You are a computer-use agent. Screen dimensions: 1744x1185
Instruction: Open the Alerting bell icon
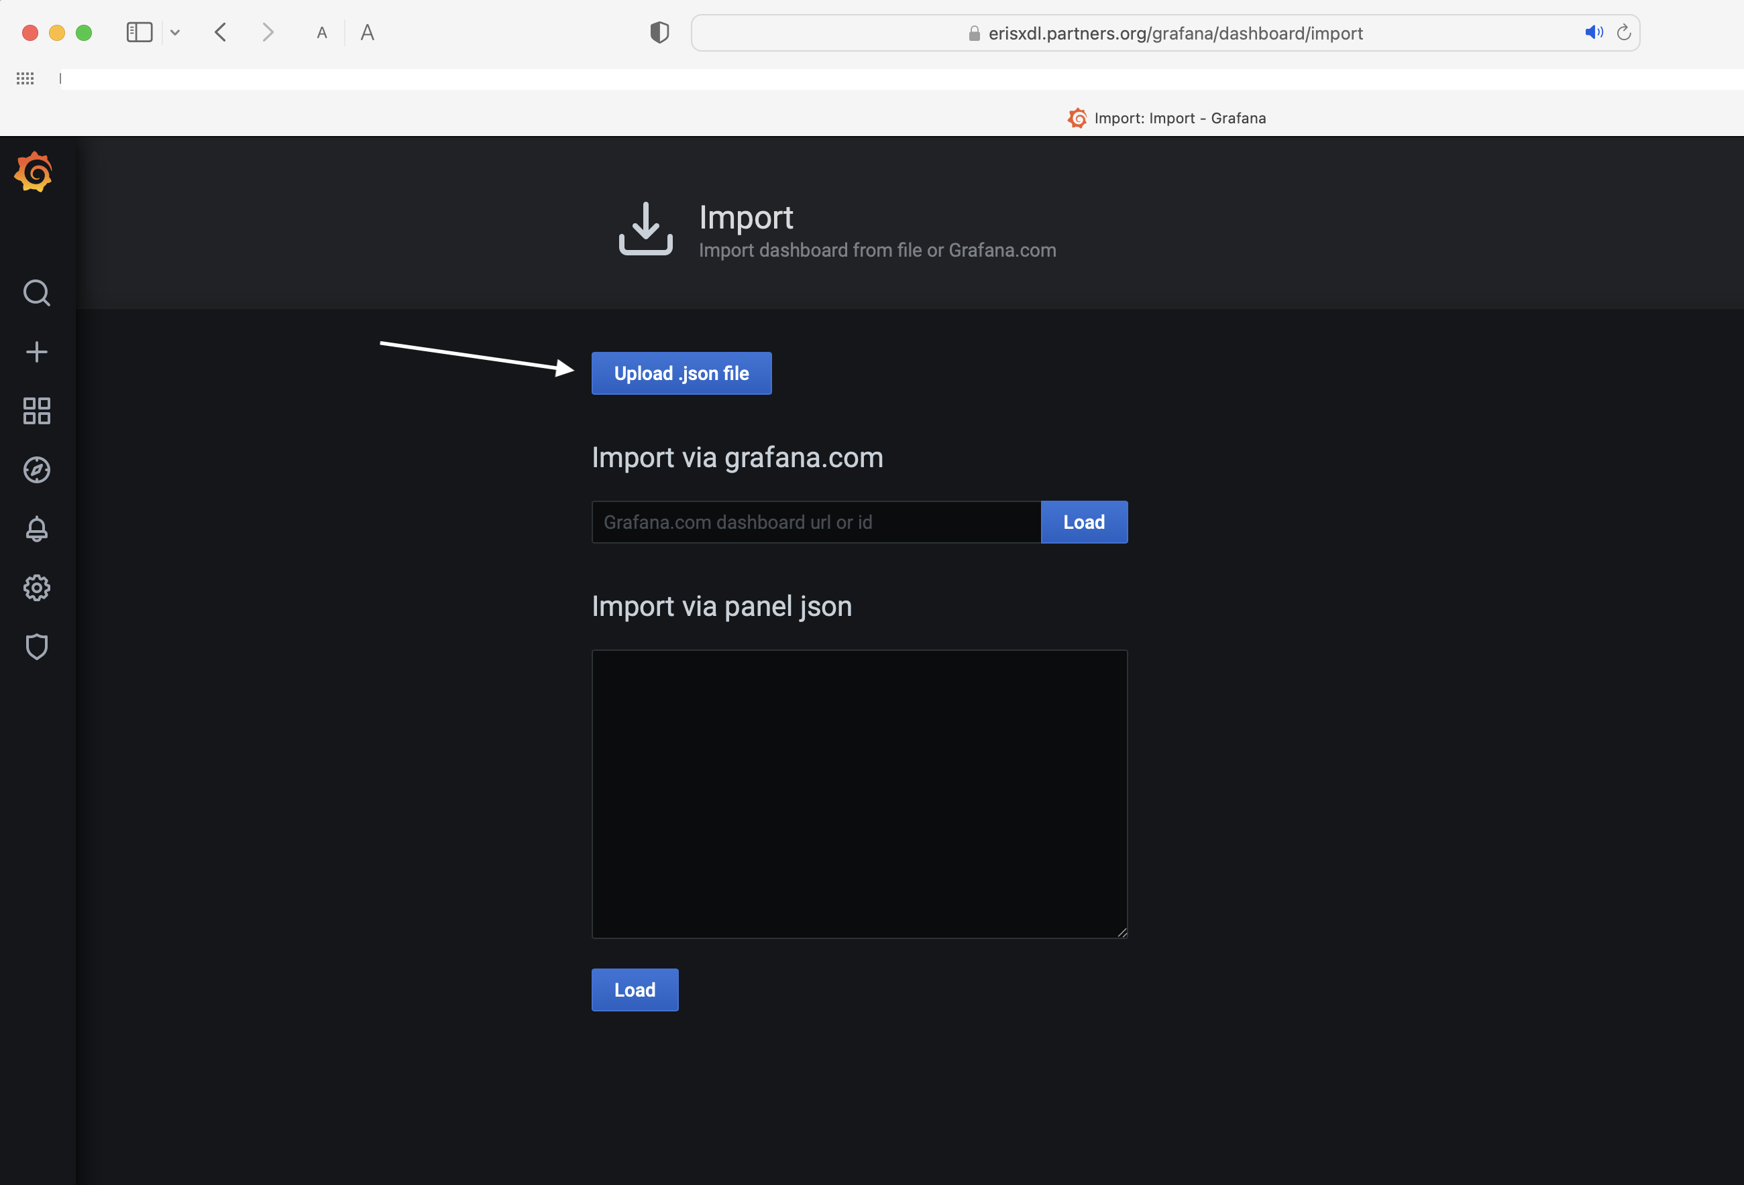[36, 529]
